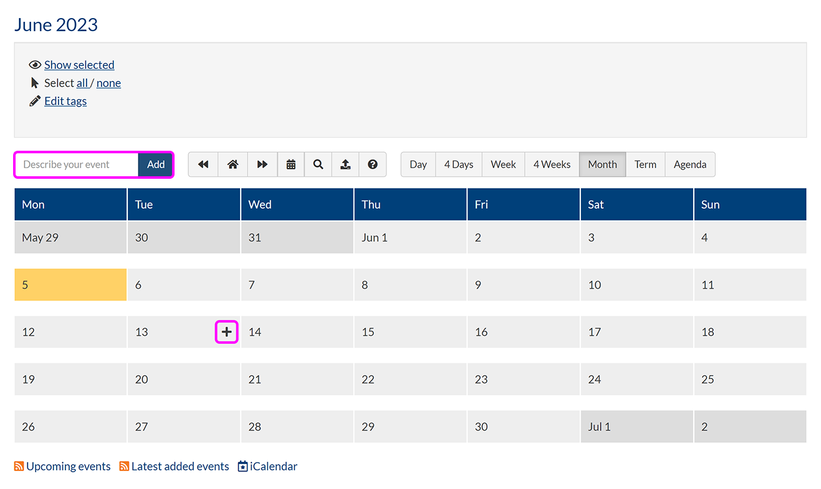Open search with magnifying glass icon
This screenshot has height=489, width=821.
tap(318, 164)
